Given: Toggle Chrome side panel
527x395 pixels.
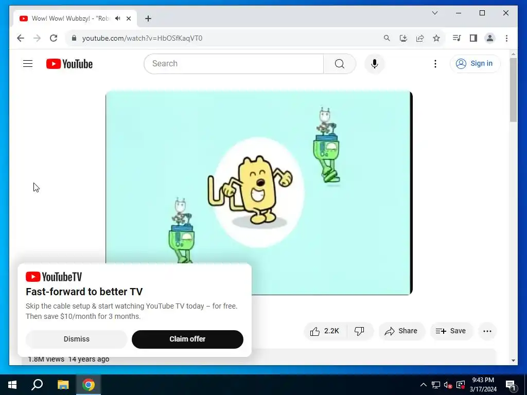Looking at the screenshot, I should (x=473, y=38).
